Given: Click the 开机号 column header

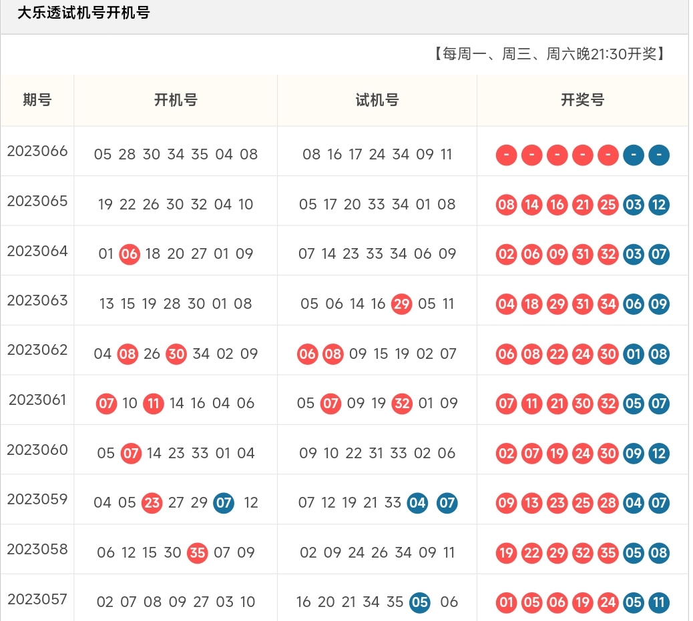Looking at the screenshot, I should click(176, 100).
